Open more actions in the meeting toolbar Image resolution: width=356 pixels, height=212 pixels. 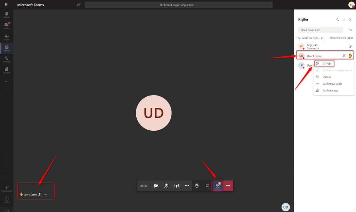coord(187,186)
